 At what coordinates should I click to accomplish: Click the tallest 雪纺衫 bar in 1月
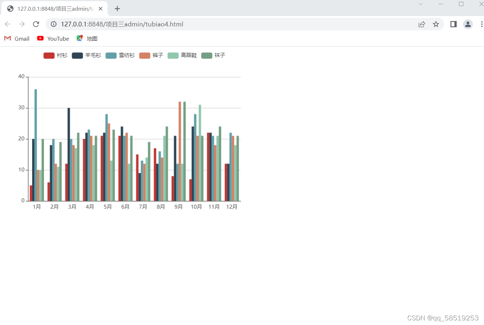(x=36, y=145)
